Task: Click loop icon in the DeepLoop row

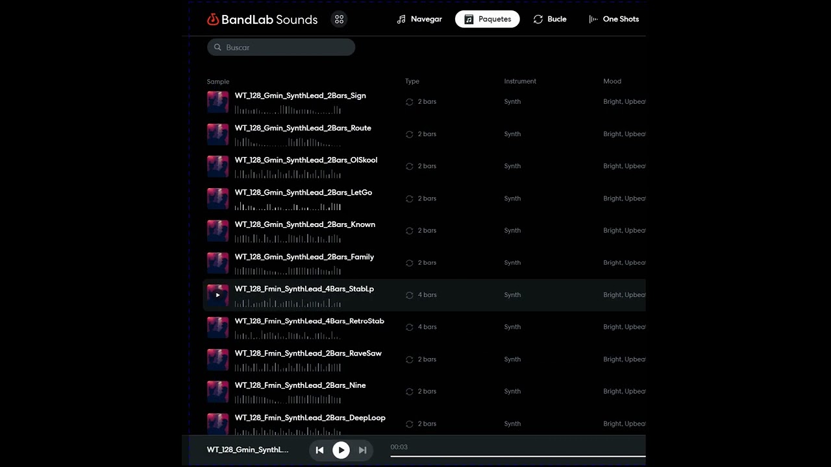Action: (409, 424)
